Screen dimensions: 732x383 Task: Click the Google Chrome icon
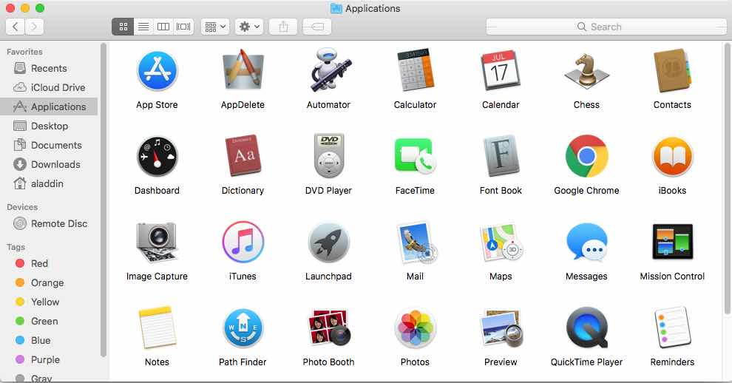[586, 156]
